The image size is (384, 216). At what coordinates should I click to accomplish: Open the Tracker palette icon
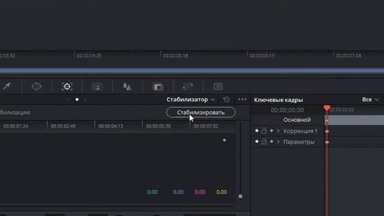[x=67, y=86]
